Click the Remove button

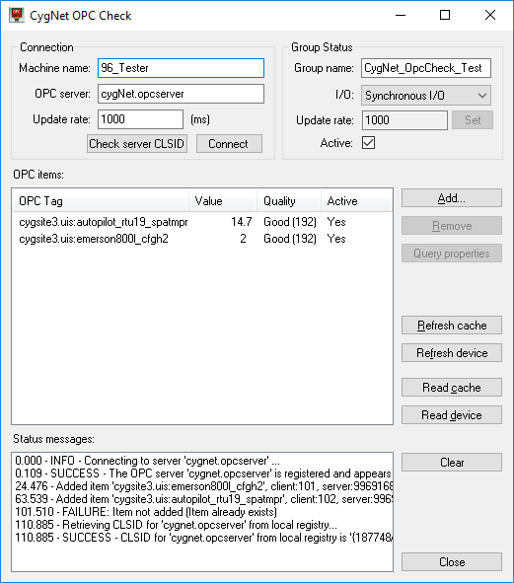point(452,226)
